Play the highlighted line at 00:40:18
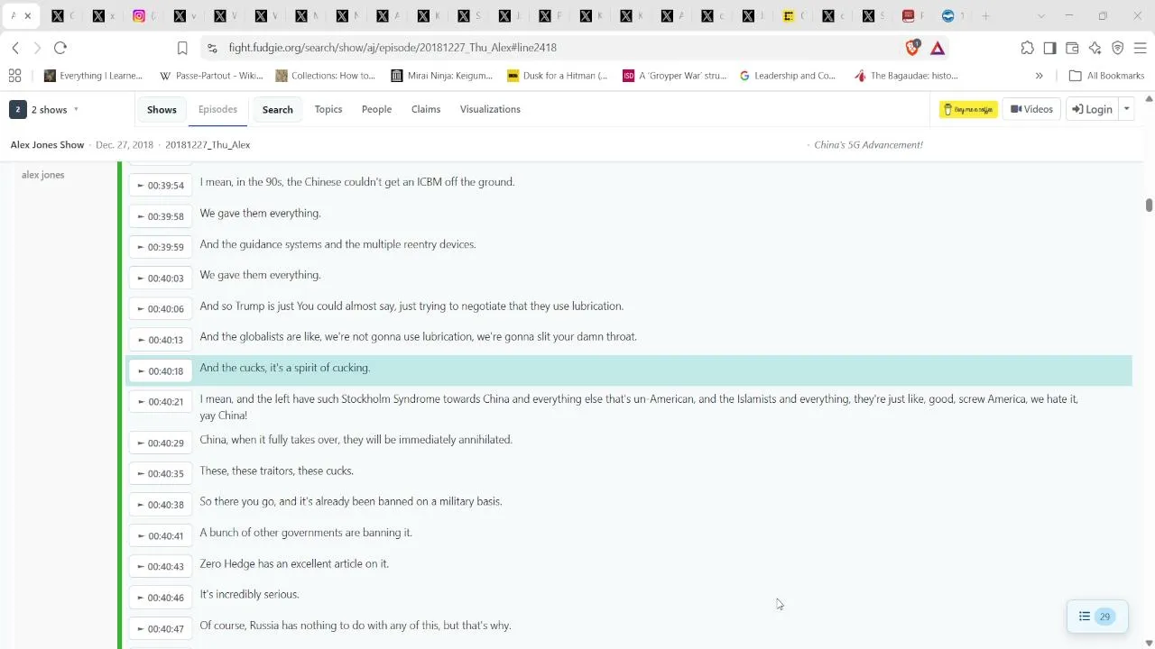Viewport: 1155px width, 649px height. pos(161,371)
